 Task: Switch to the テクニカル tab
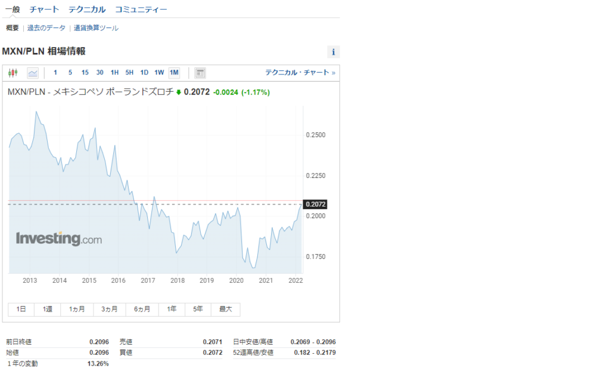point(87,10)
